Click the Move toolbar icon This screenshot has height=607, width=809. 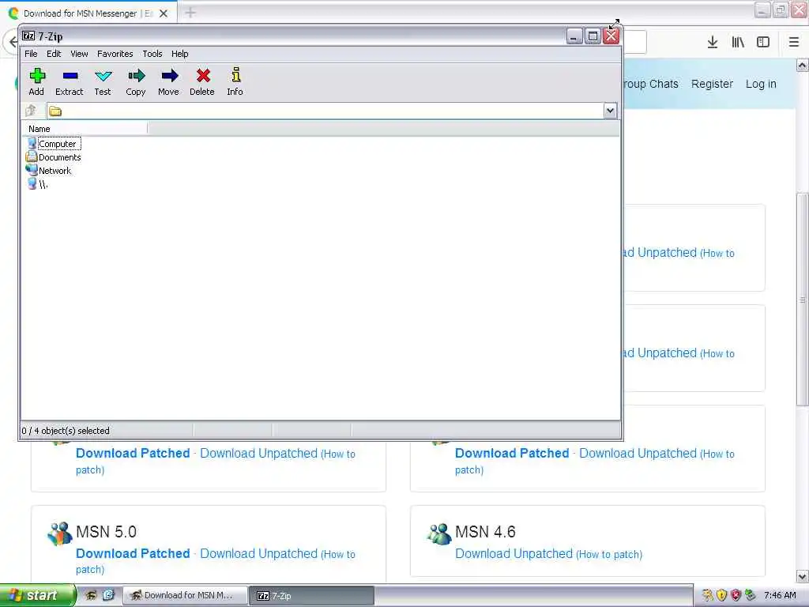coord(169,81)
